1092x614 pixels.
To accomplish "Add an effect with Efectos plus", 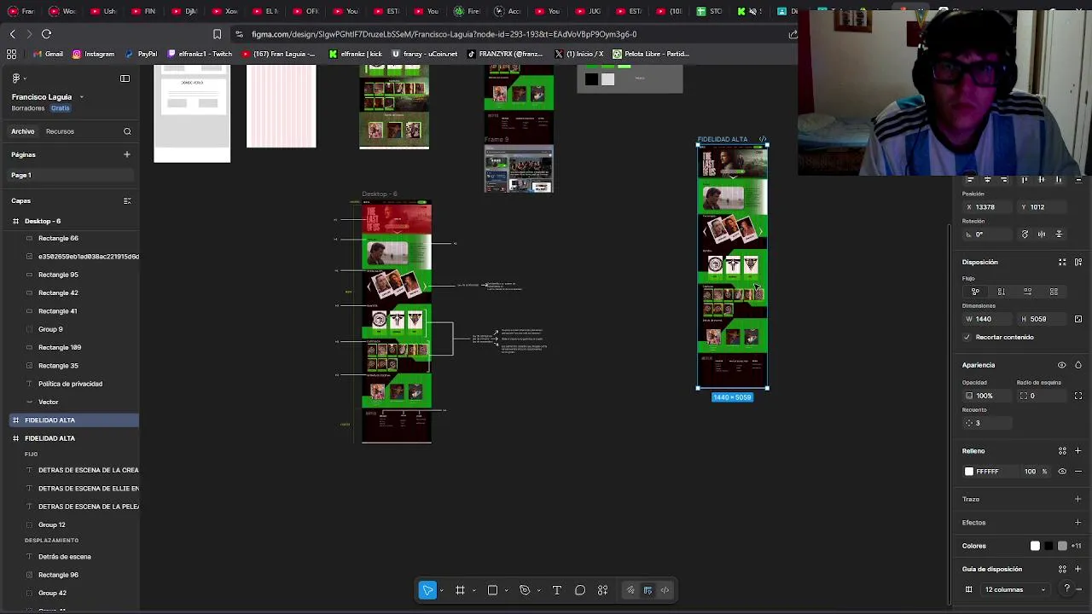I will pos(1078,523).
